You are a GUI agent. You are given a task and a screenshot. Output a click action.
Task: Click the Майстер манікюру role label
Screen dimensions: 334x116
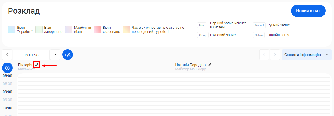click(190, 69)
